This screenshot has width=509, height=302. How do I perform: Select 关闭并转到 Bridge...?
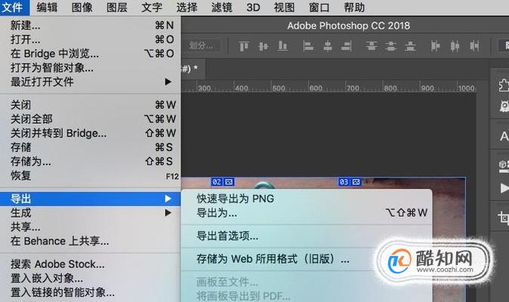[x=90, y=133]
